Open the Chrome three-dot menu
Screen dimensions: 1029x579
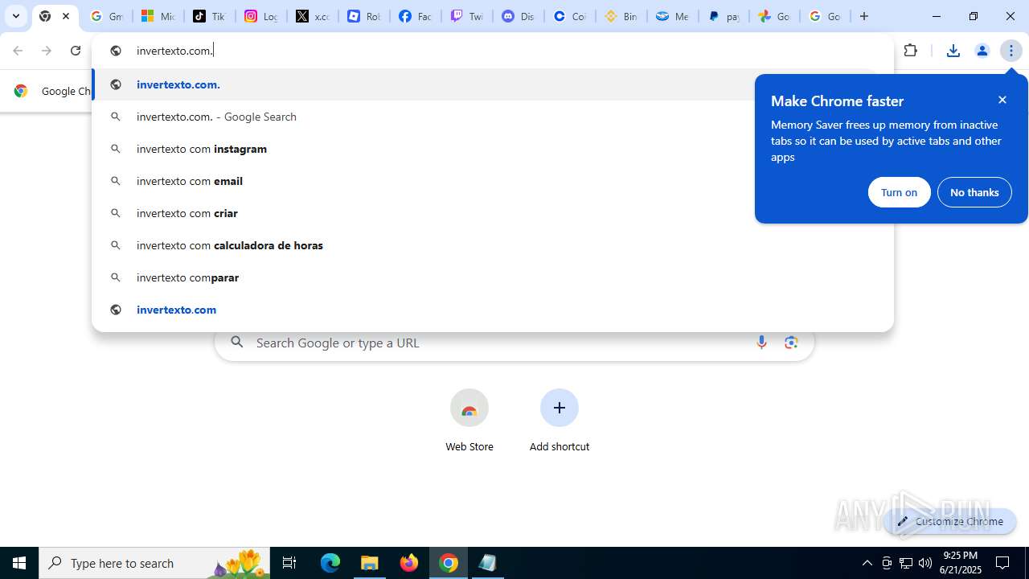click(1011, 51)
